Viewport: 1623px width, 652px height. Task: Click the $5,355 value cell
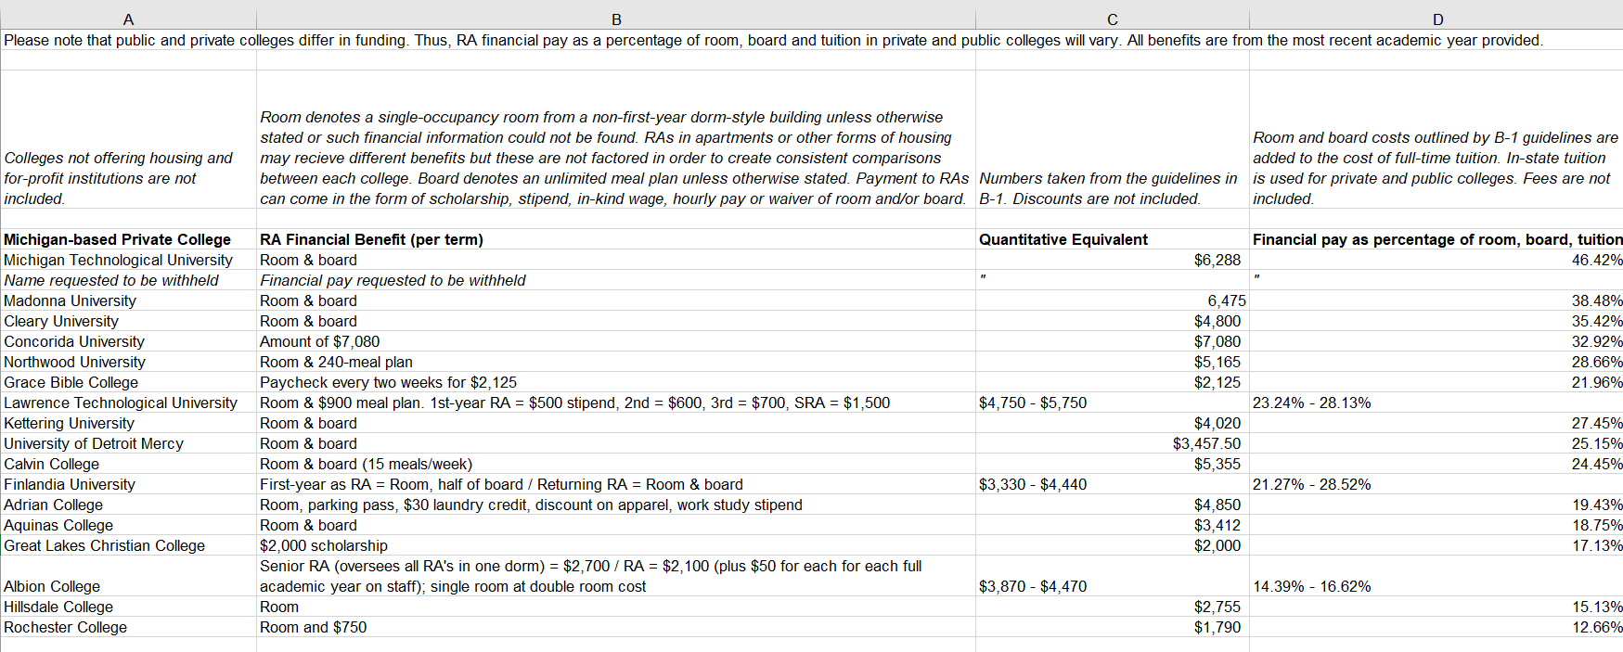[1113, 464]
